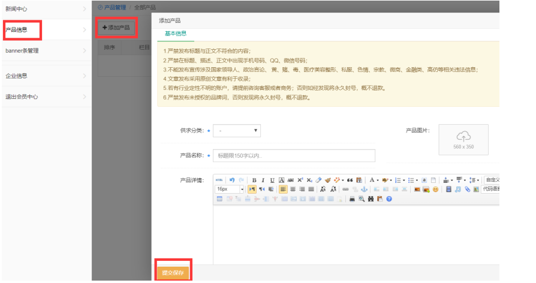Click the undo arrow in editor
Screen dimensions: 536x283
[x=231, y=180]
